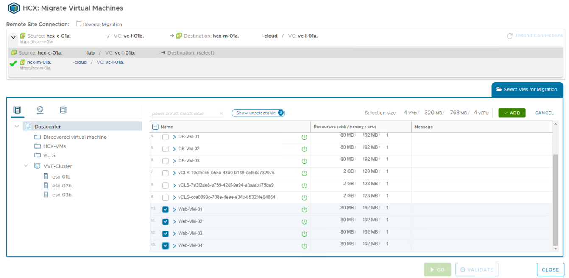Click power state icon for DB-VM-02

(304, 149)
